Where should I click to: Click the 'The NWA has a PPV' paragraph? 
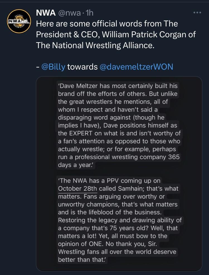(120, 220)
